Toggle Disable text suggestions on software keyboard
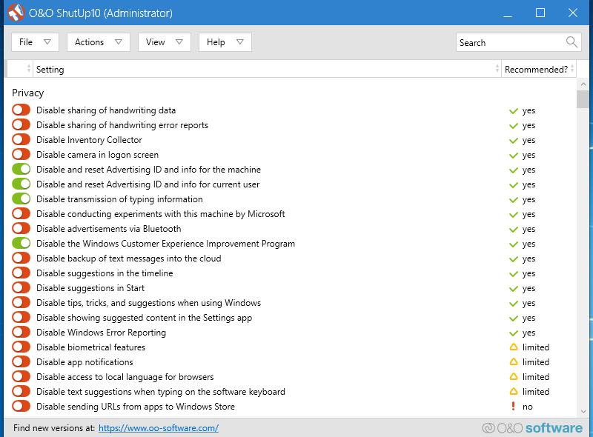Image resolution: width=593 pixels, height=437 pixels. (21, 391)
